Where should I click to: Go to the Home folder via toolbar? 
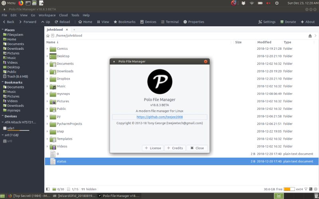[x=85, y=22]
